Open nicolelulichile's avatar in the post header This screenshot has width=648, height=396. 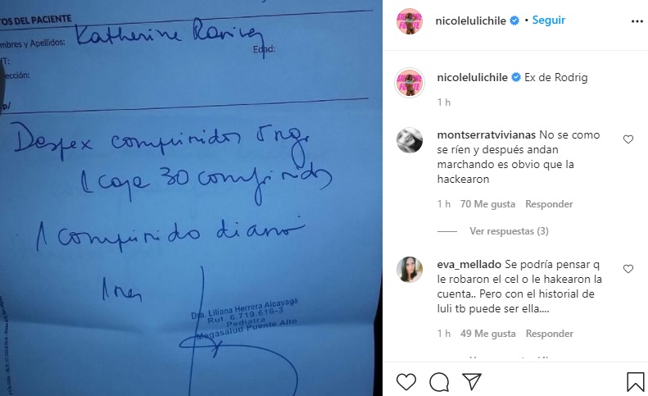pyautogui.click(x=410, y=21)
